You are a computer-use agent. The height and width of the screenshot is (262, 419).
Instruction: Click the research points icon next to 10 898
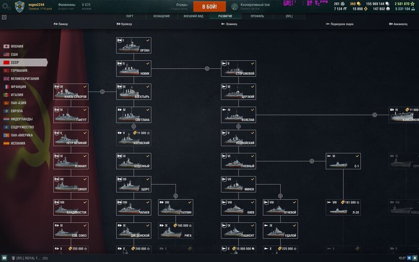[366, 9]
